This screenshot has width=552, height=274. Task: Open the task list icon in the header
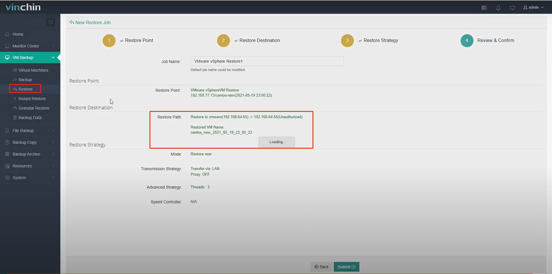click(484, 8)
